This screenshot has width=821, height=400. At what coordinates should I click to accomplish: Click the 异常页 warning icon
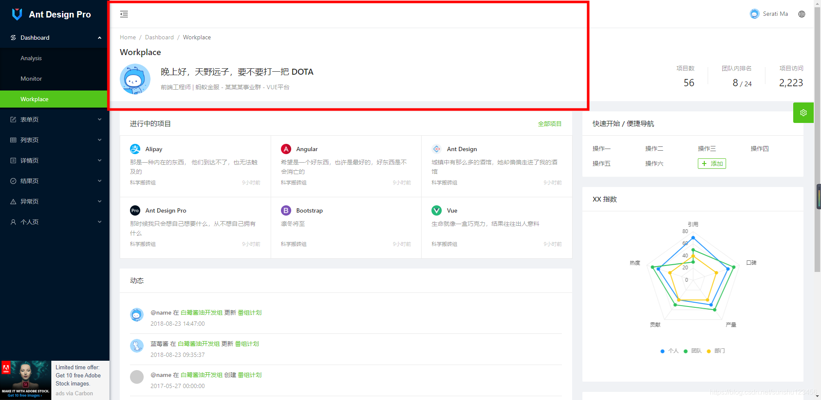pyautogui.click(x=13, y=201)
